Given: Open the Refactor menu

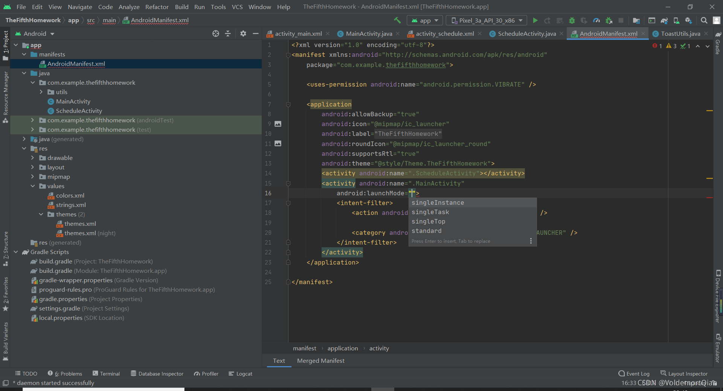Looking at the screenshot, I should [157, 7].
